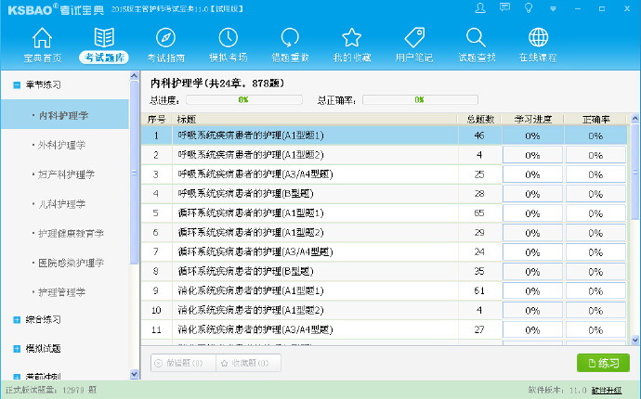This screenshot has width=641, height=399.
Task: Select row 循环系统疾病患者的护理(B型题)
Action: [384, 271]
